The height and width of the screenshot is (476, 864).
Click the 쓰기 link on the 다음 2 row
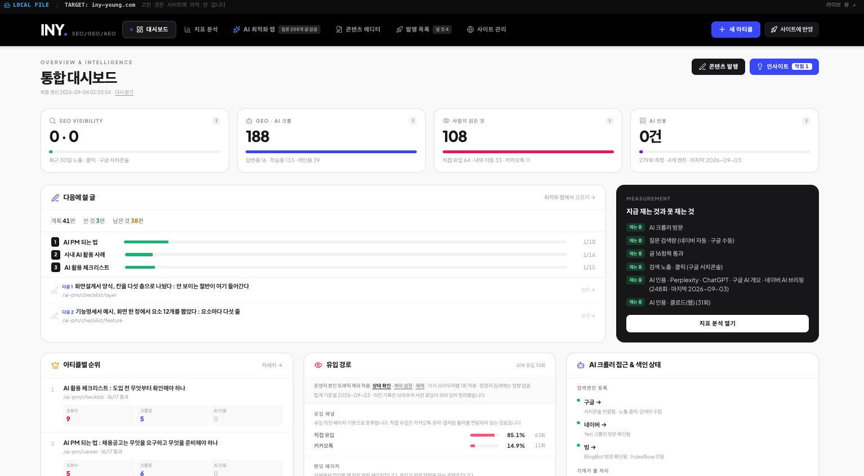tap(588, 316)
